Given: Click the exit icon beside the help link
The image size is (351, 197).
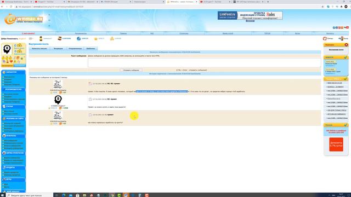Looking at the screenshot, I should (341, 39).
